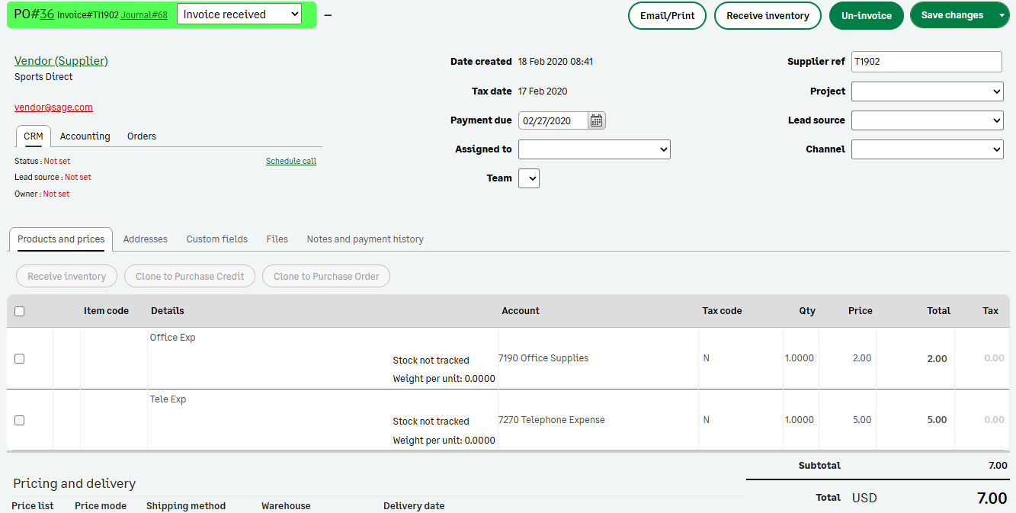Click the Clone to Purchase Order button
1016x513 pixels.
pos(326,276)
